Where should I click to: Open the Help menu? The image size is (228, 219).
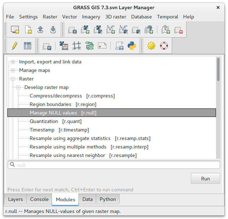click(188, 17)
